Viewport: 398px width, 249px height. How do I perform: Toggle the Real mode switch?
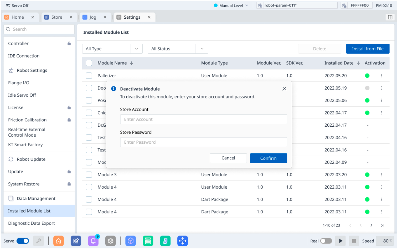pos(326,241)
